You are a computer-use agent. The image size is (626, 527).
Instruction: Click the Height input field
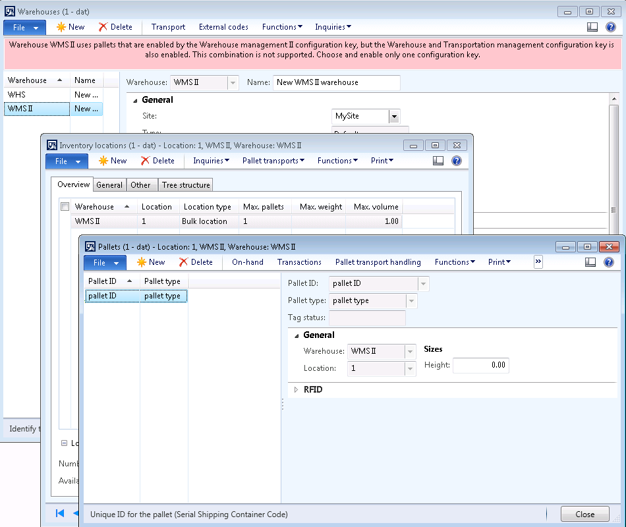pos(480,365)
